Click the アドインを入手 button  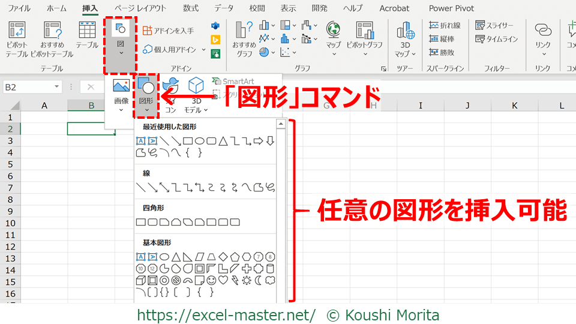[x=168, y=30]
